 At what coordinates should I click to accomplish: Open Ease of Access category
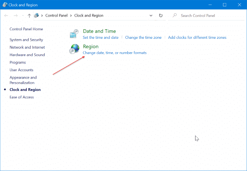[22, 97]
